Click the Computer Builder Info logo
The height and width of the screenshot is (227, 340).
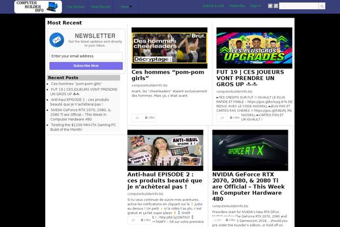[38, 7]
